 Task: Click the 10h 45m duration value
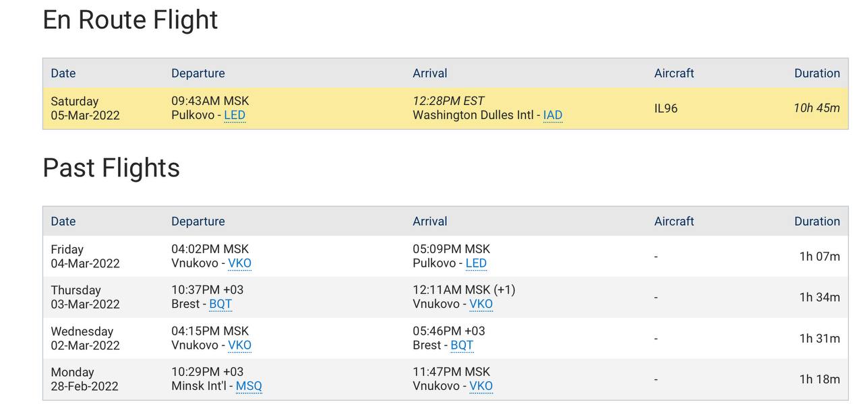pos(816,108)
